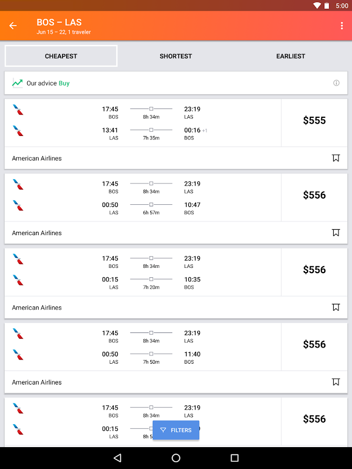Select the Shortest tab
The height and width of the screenshot is (469, 352).
click(x=176, y=56)
